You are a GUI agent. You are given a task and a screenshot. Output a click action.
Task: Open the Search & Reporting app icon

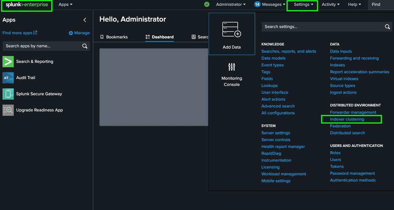(x=8, y=61)
